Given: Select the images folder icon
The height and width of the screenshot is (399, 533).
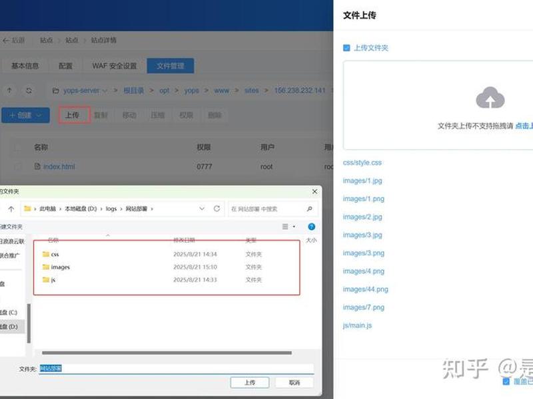Looking at the screenshot, I should tap(46, 267).
